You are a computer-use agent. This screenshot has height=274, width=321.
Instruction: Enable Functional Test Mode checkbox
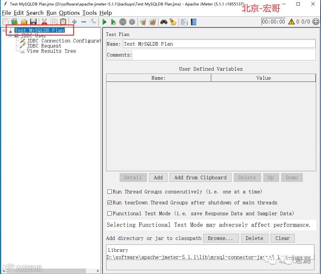coord(110,214)
